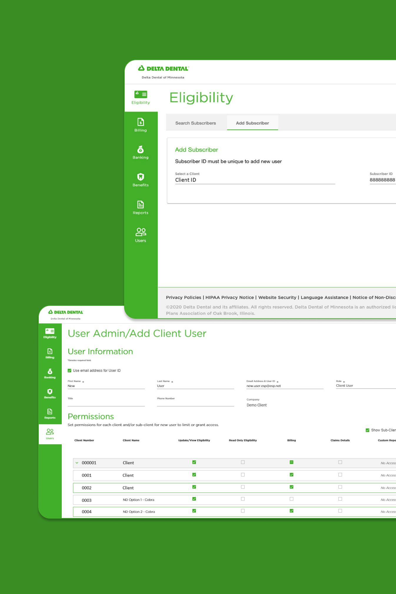Open Custom Reports dropdown for client 0003
This screenshot has height=594, width=396.
(388, 500)
